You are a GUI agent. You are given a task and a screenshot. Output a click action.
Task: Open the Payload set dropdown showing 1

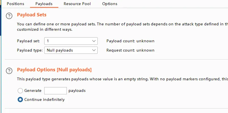click(x=68, y=41)
